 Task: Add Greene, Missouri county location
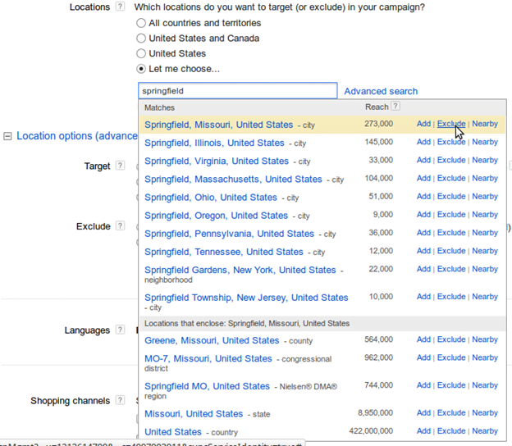423,339
